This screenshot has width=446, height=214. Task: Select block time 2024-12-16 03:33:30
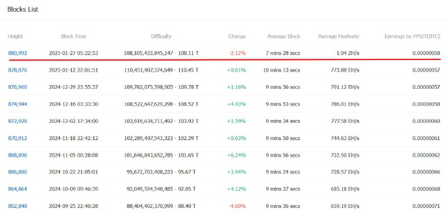pos(74,104)
